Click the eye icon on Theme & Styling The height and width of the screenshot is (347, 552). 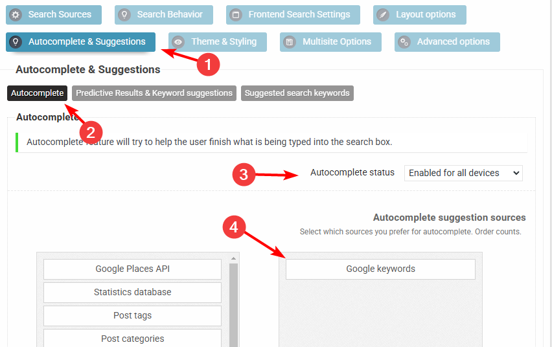(178, 42)
